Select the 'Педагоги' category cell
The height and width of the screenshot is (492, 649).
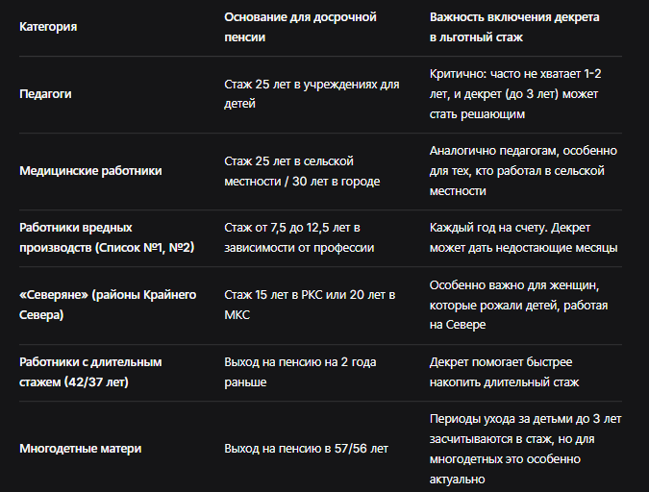[x=45, y=94]
